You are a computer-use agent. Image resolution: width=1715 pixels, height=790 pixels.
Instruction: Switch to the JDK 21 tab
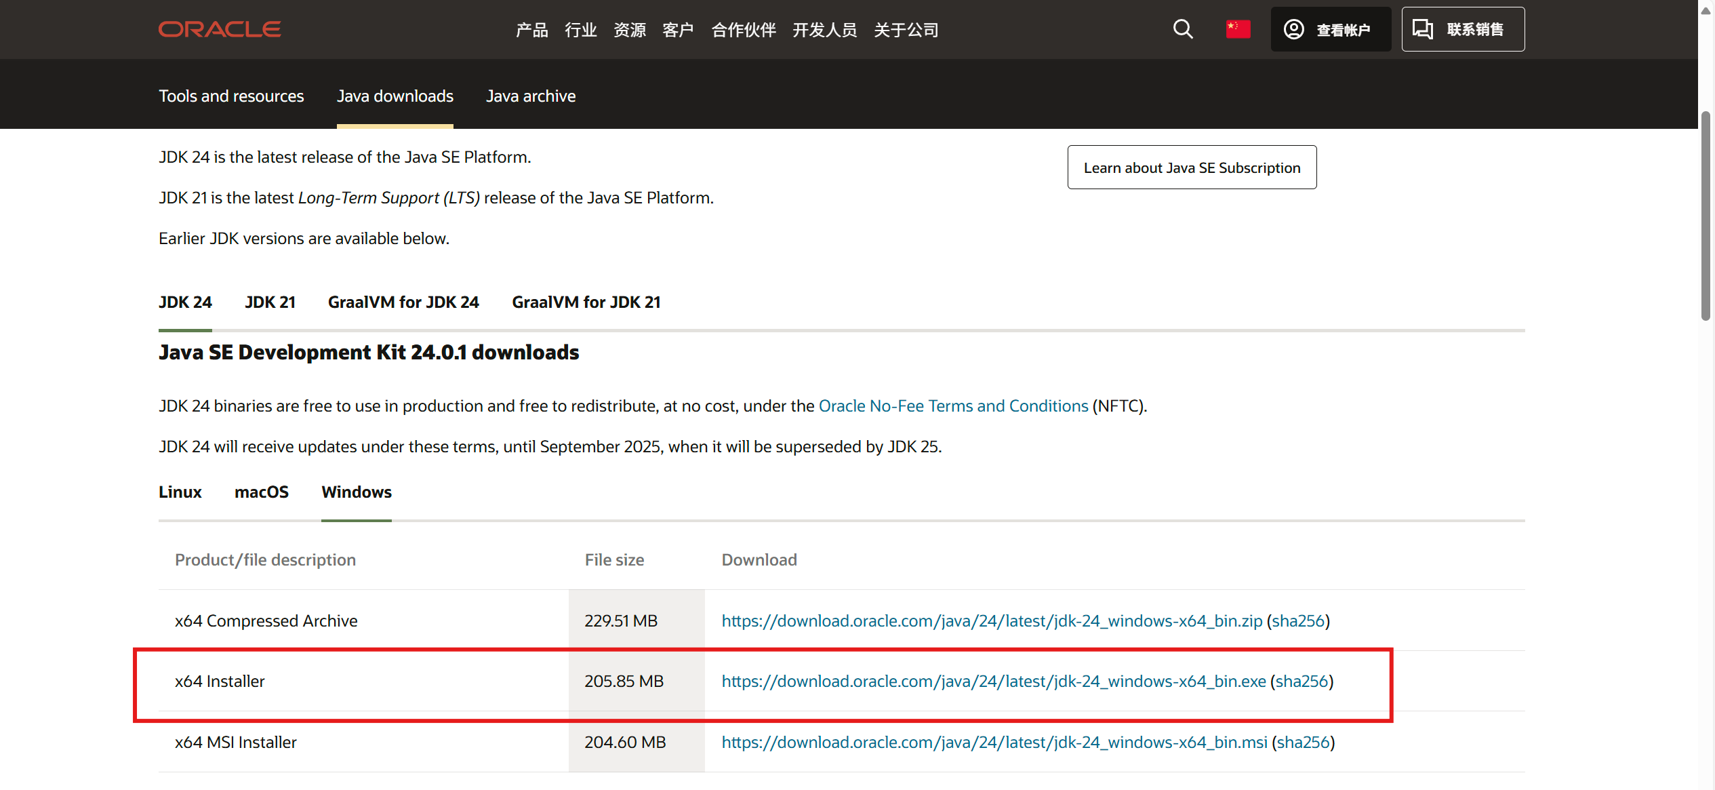pyautogui.click(x=270, y=302)
